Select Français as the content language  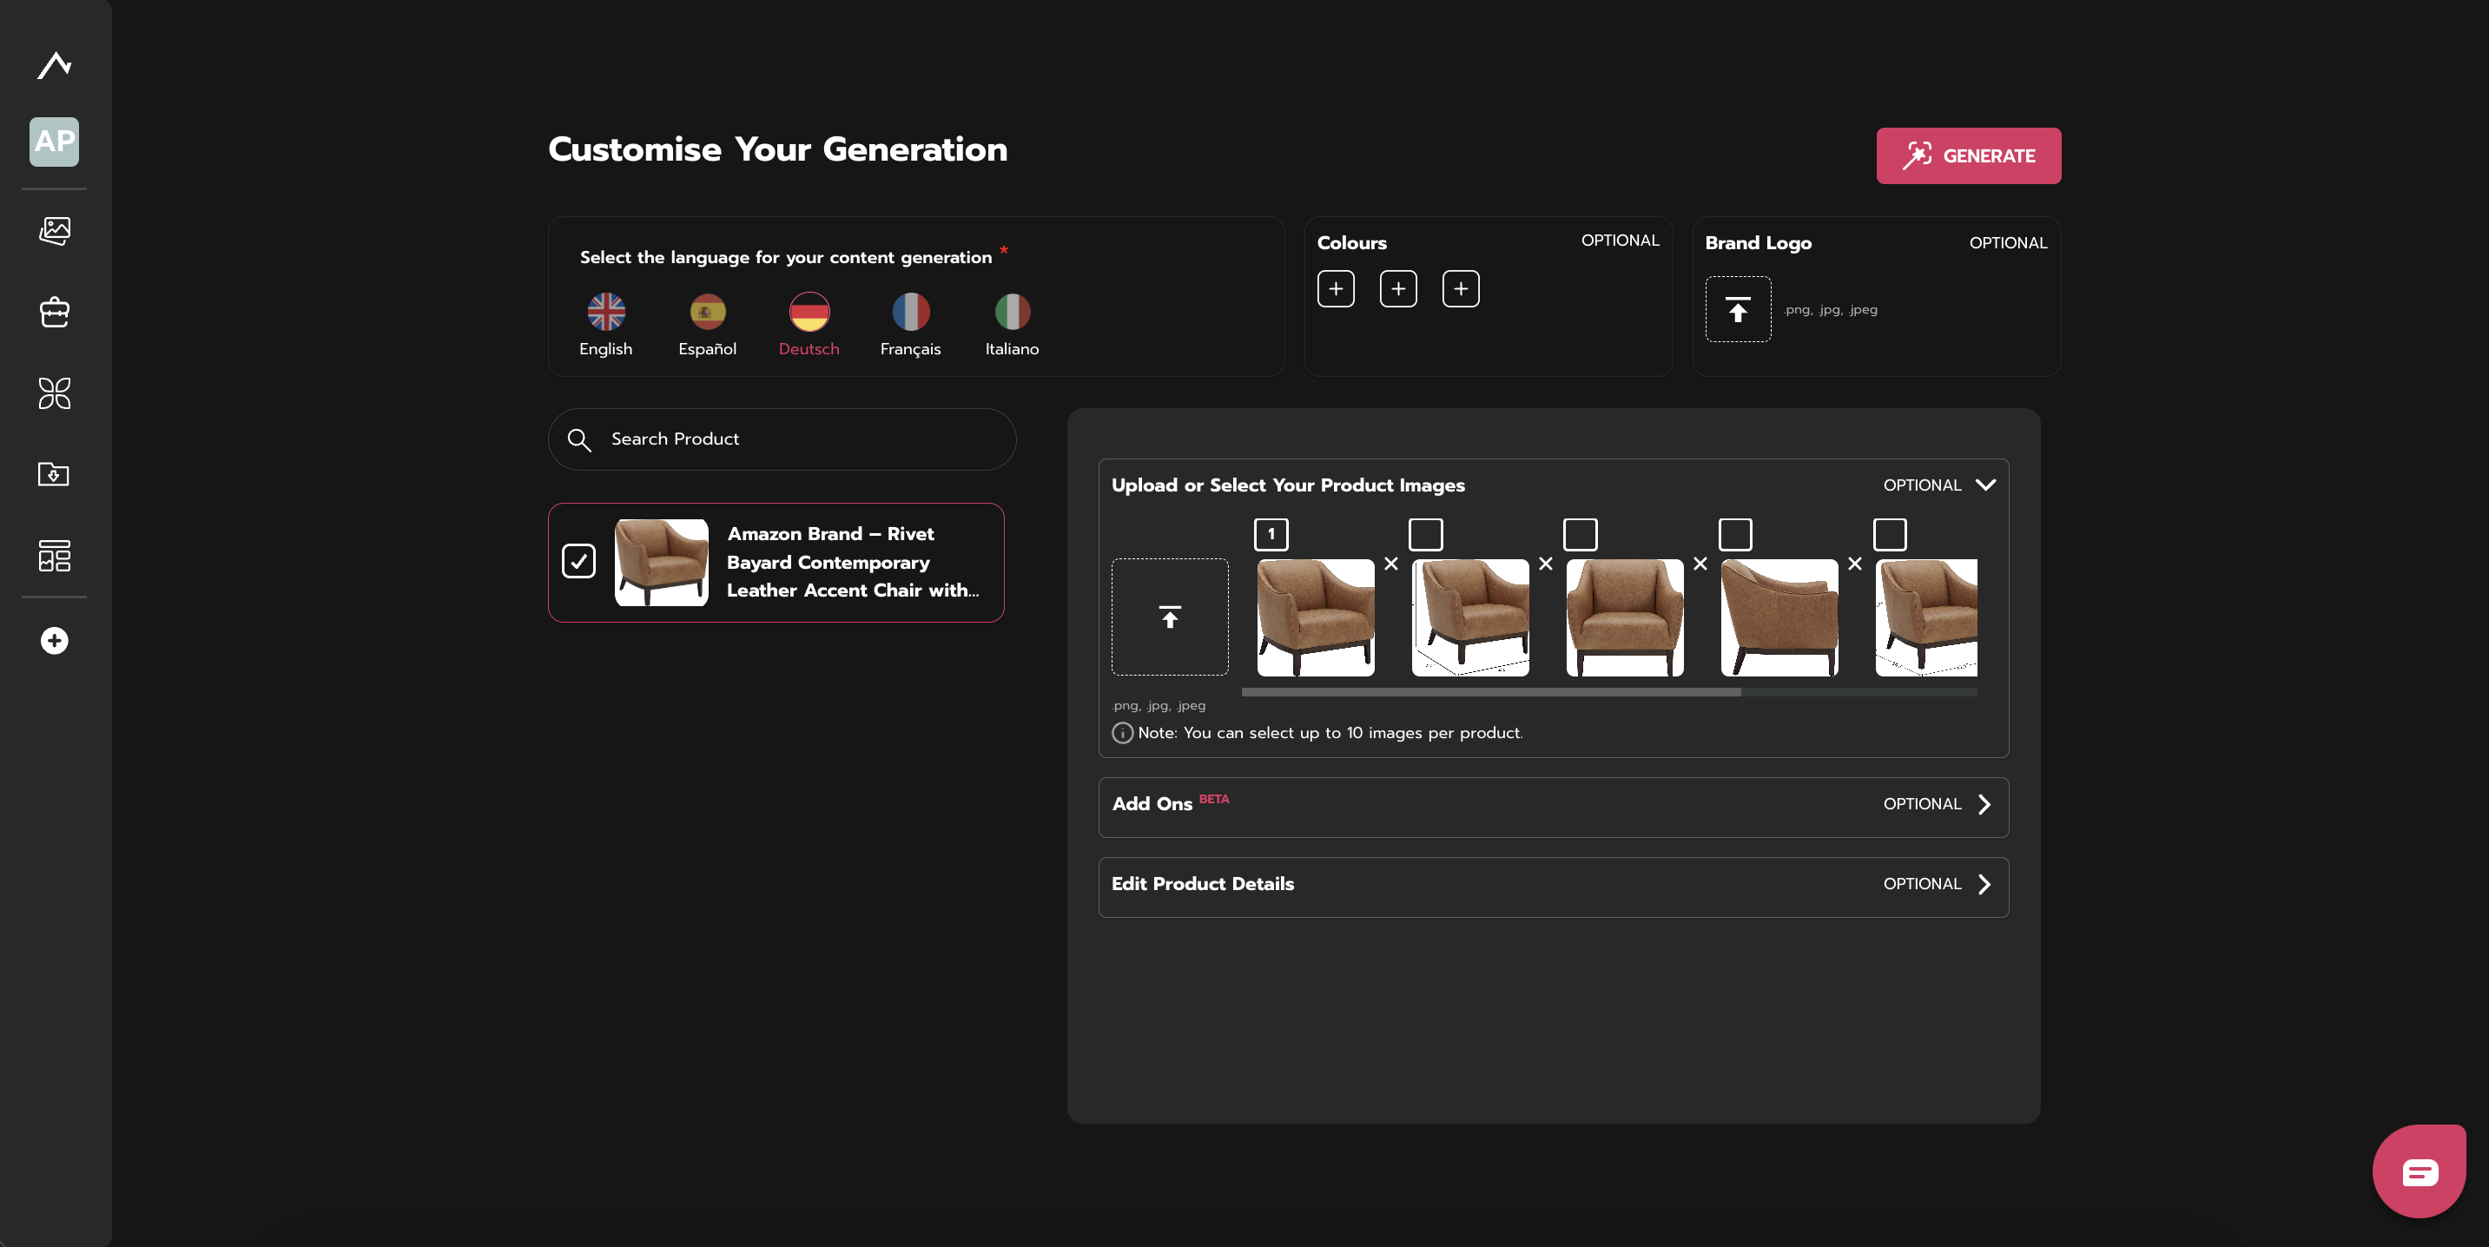(910, 325)
